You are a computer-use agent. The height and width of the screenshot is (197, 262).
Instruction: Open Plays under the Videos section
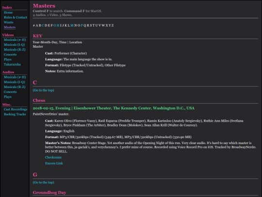[x=8, y=59]
